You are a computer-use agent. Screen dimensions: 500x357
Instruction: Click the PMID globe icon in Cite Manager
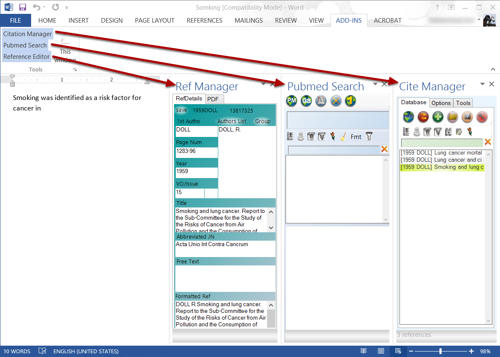click(x=408, y=117)
